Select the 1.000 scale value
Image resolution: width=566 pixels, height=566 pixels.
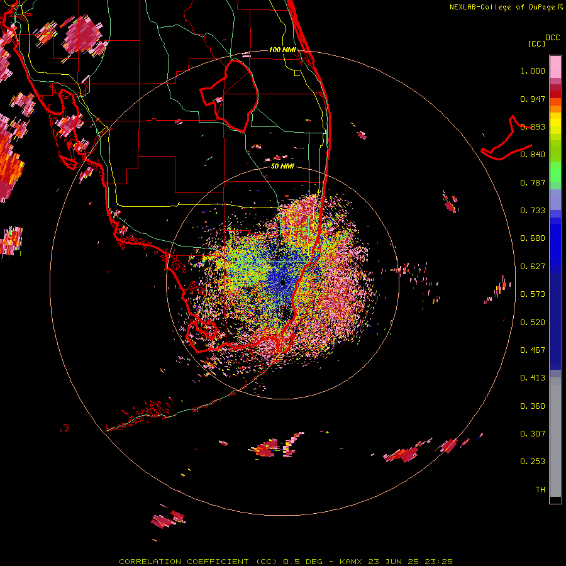[x=533, y=70]
